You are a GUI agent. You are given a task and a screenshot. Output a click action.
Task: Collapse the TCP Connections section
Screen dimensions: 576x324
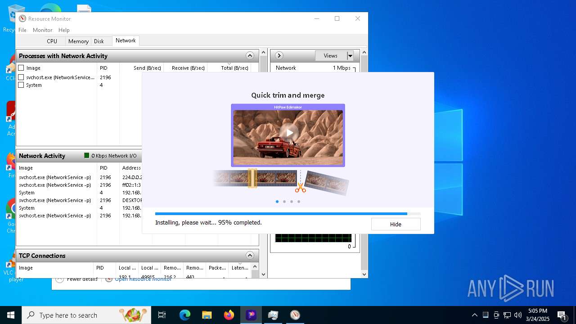click(x=250, y=256)
